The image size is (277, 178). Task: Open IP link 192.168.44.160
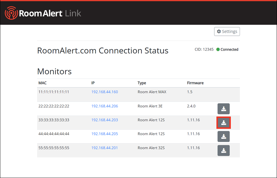104,92
